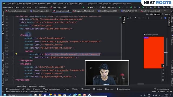Open the Logcat tool window
The width and height of the screenshot is (173, 97).
(36, 89)
